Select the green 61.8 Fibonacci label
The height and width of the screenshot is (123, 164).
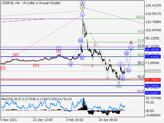[141, 40]
